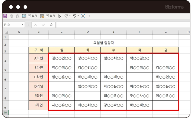The width and height of the screenshot is (192, 118).
Task: Click cell '박○○최○○' in B라인 row
Action: [x=61, y=68]
